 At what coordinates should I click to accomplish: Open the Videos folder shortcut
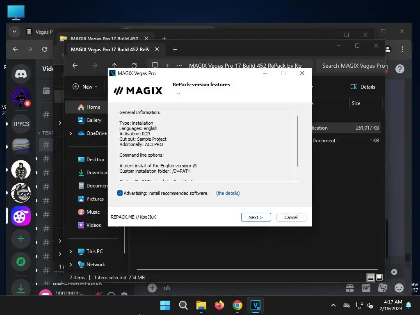pyautogui.click(x=89, y=225)
